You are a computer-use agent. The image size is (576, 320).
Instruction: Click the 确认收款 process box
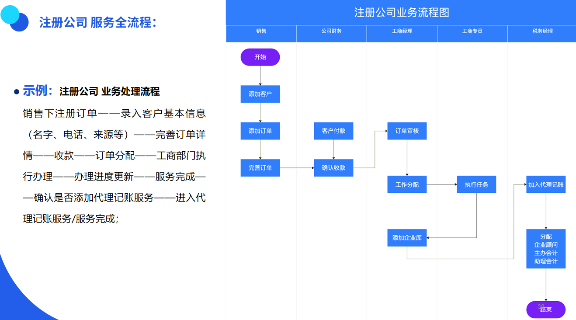(x=333, y=168)
